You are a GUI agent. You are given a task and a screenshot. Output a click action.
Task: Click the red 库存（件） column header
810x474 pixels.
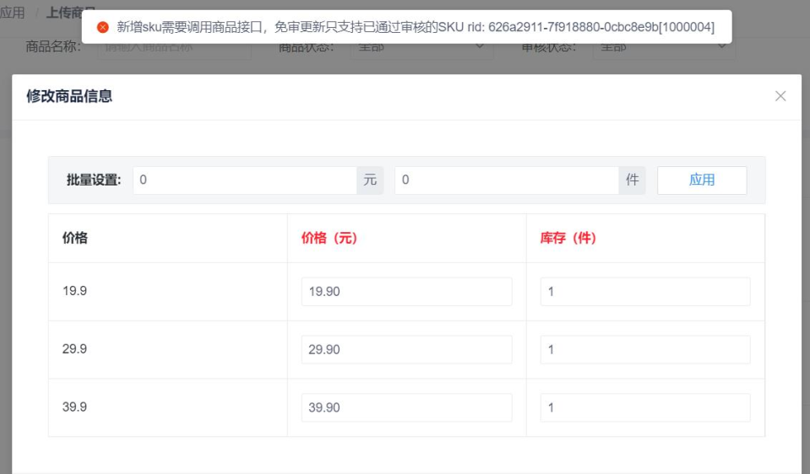click(568, 238)
